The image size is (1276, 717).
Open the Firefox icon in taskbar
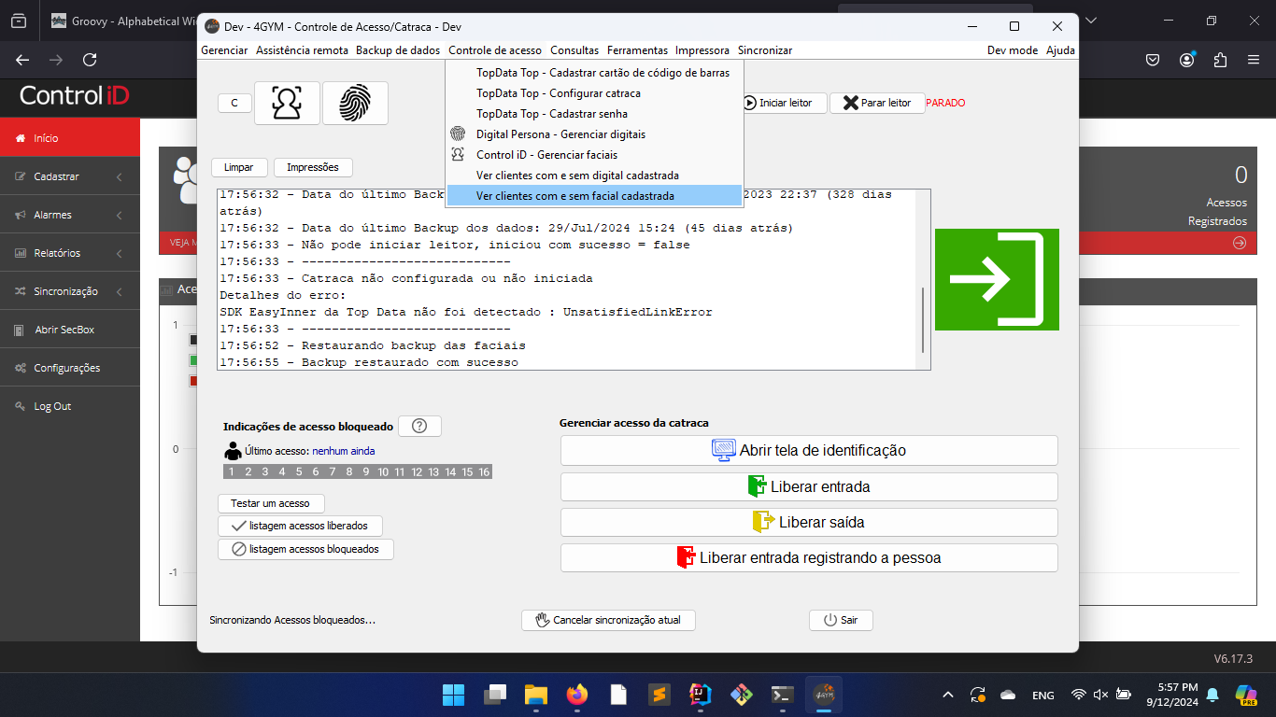coord(577,696)
